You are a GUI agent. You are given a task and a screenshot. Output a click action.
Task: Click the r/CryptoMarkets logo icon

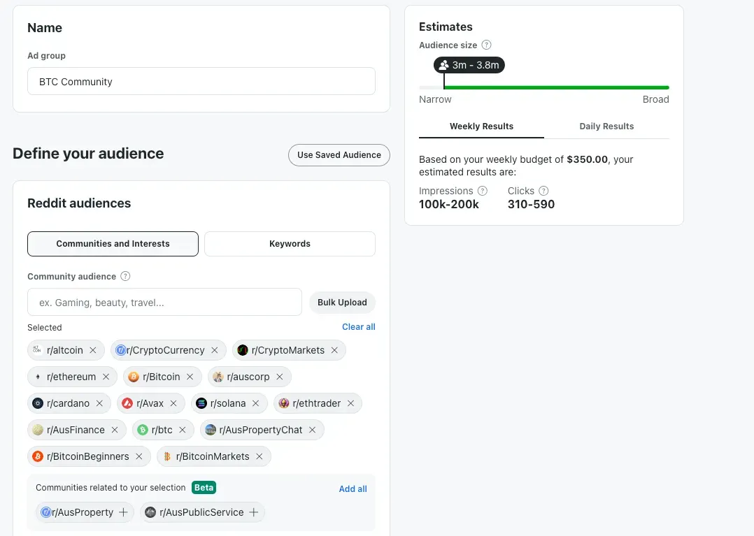pyautogui.click(x=243, y=350)
